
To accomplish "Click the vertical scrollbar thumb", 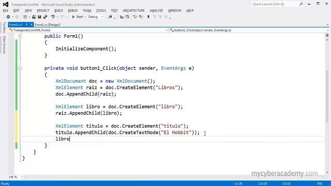I will (x=327, y=96).
